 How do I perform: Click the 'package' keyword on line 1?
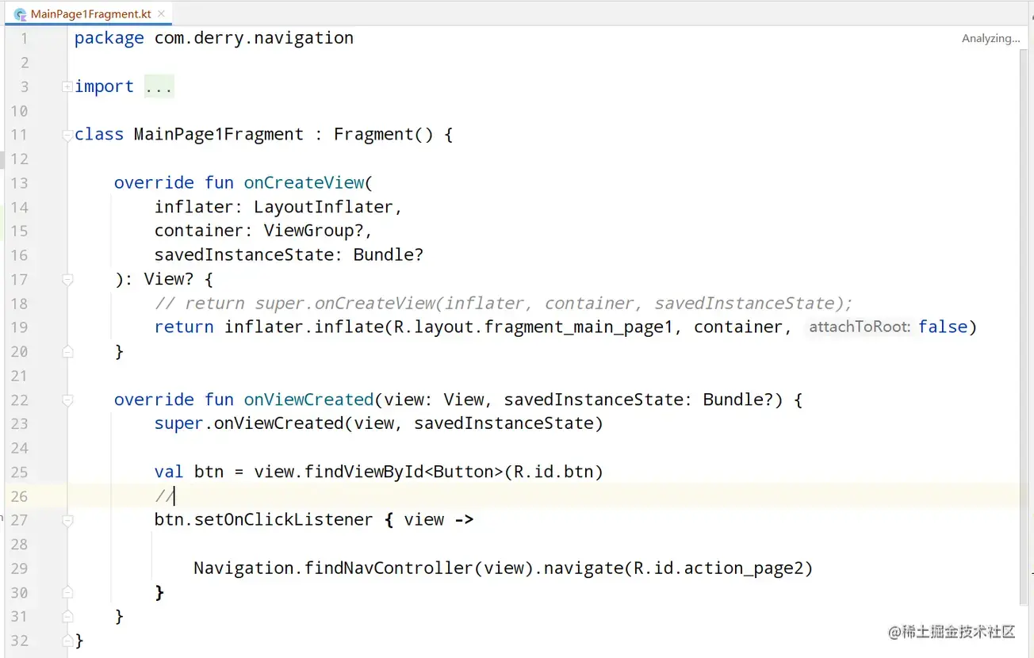(x=109, y=38)
